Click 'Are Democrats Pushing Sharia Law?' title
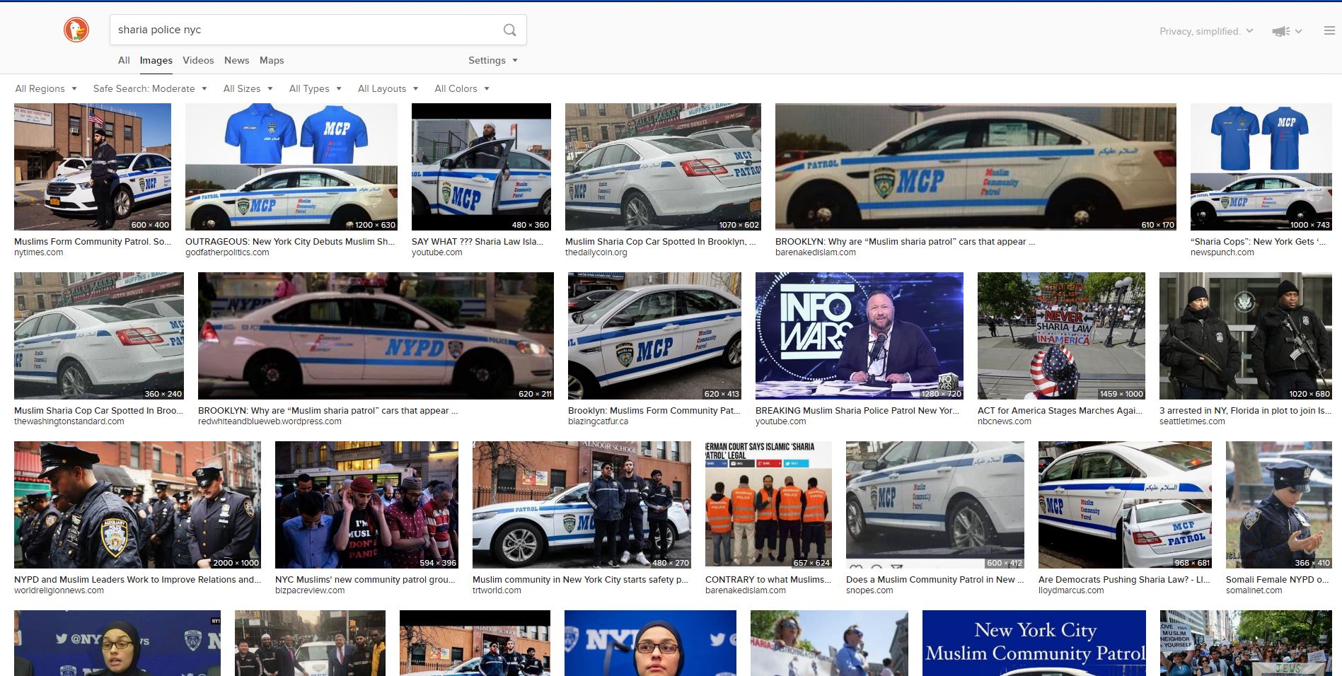1342x676 pixels. 1124,579
